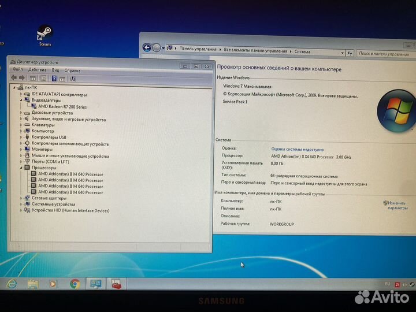This screenshot has width=416, height=312.
Task: Open the Действие menu
Action: coord(37,69)
